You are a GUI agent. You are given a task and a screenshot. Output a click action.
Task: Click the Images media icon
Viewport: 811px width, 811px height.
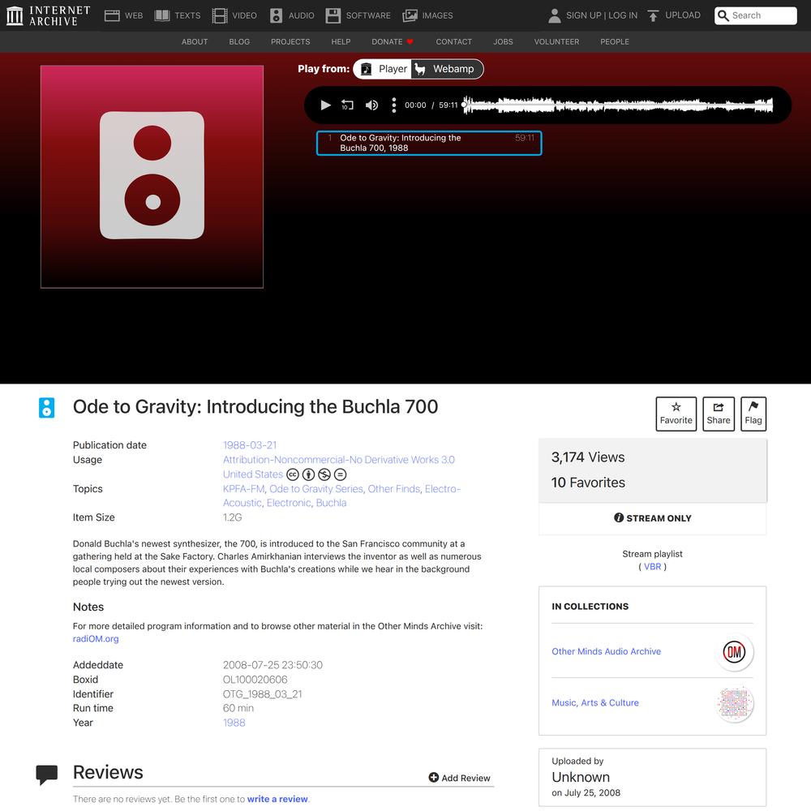[x=410, y=15]
